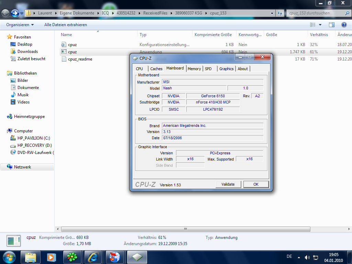
Task: Open Desktop in the navigation pane
Action: tap(25, 44)
